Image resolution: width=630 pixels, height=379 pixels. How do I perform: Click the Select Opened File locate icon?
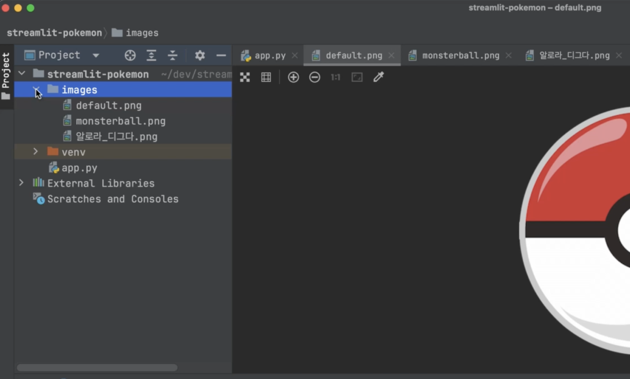[x=130, y=55]
